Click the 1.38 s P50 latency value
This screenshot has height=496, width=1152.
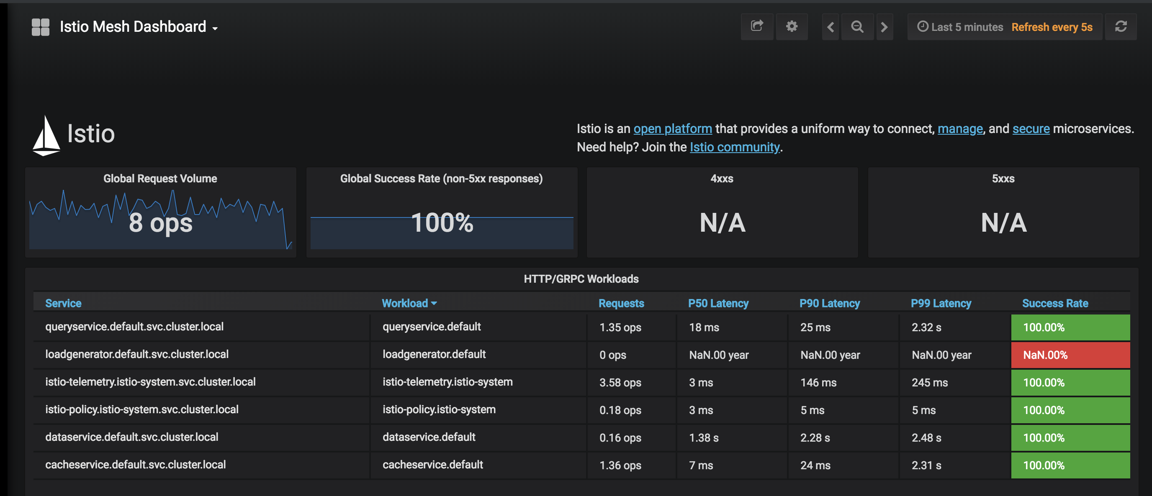[x=704, y=438]
